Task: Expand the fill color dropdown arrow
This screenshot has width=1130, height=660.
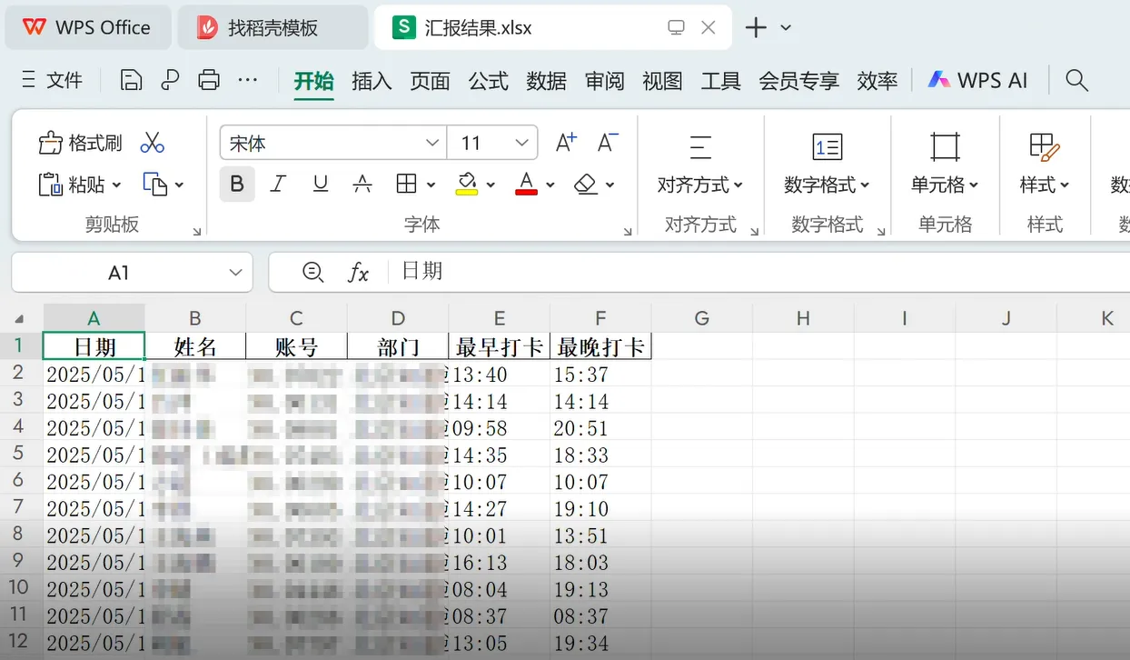Action: 491,185
